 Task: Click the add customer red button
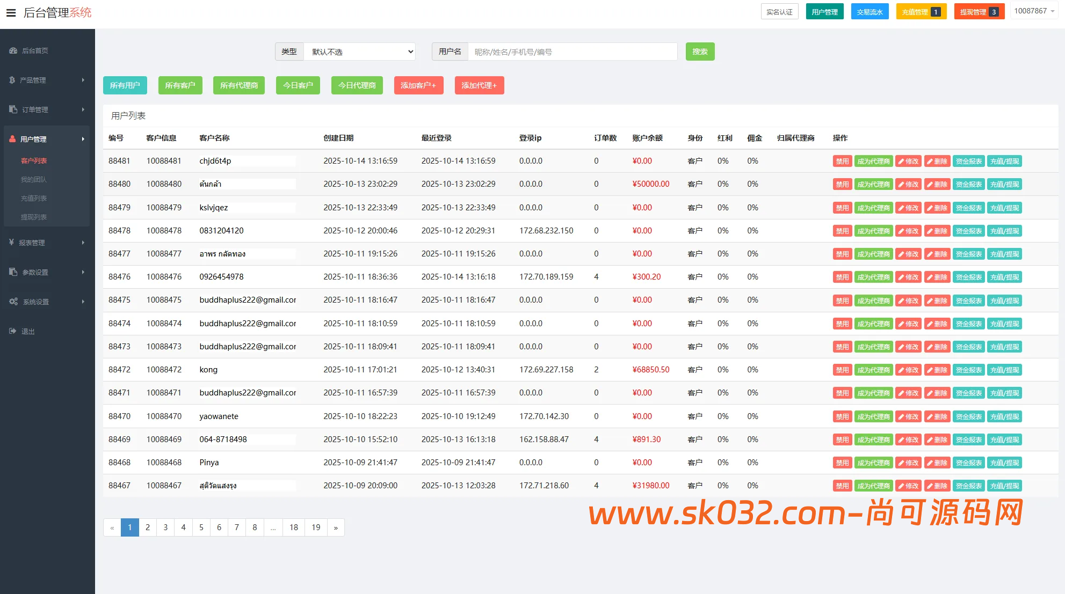tap(418, 85)
